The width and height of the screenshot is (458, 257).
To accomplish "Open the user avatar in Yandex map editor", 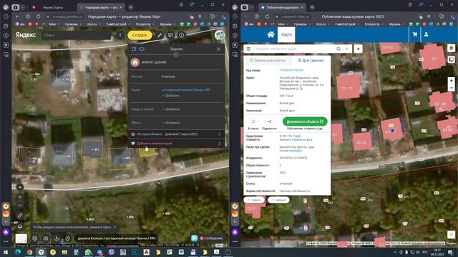I will [220, 35].
